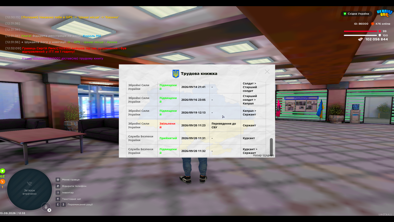The image size is (394, 222).
Task: Click the red cross health icon
Action: point(380,31)
